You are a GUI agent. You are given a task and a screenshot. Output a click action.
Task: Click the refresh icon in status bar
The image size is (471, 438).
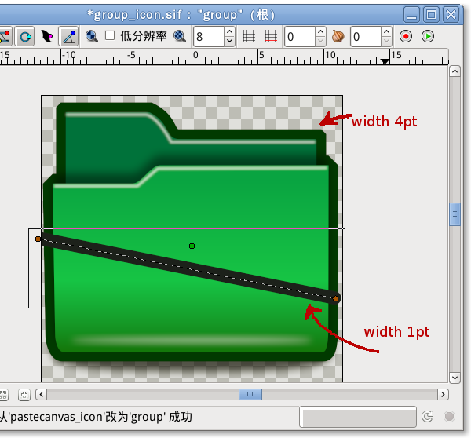pyautogui.click(x=428, y=417)
